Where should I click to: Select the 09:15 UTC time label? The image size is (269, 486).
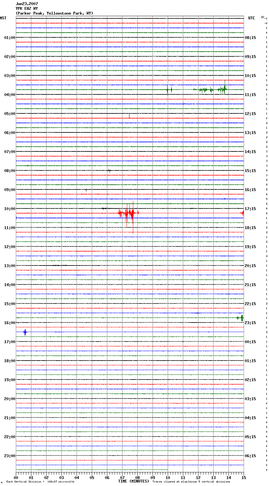coord(250,57)
